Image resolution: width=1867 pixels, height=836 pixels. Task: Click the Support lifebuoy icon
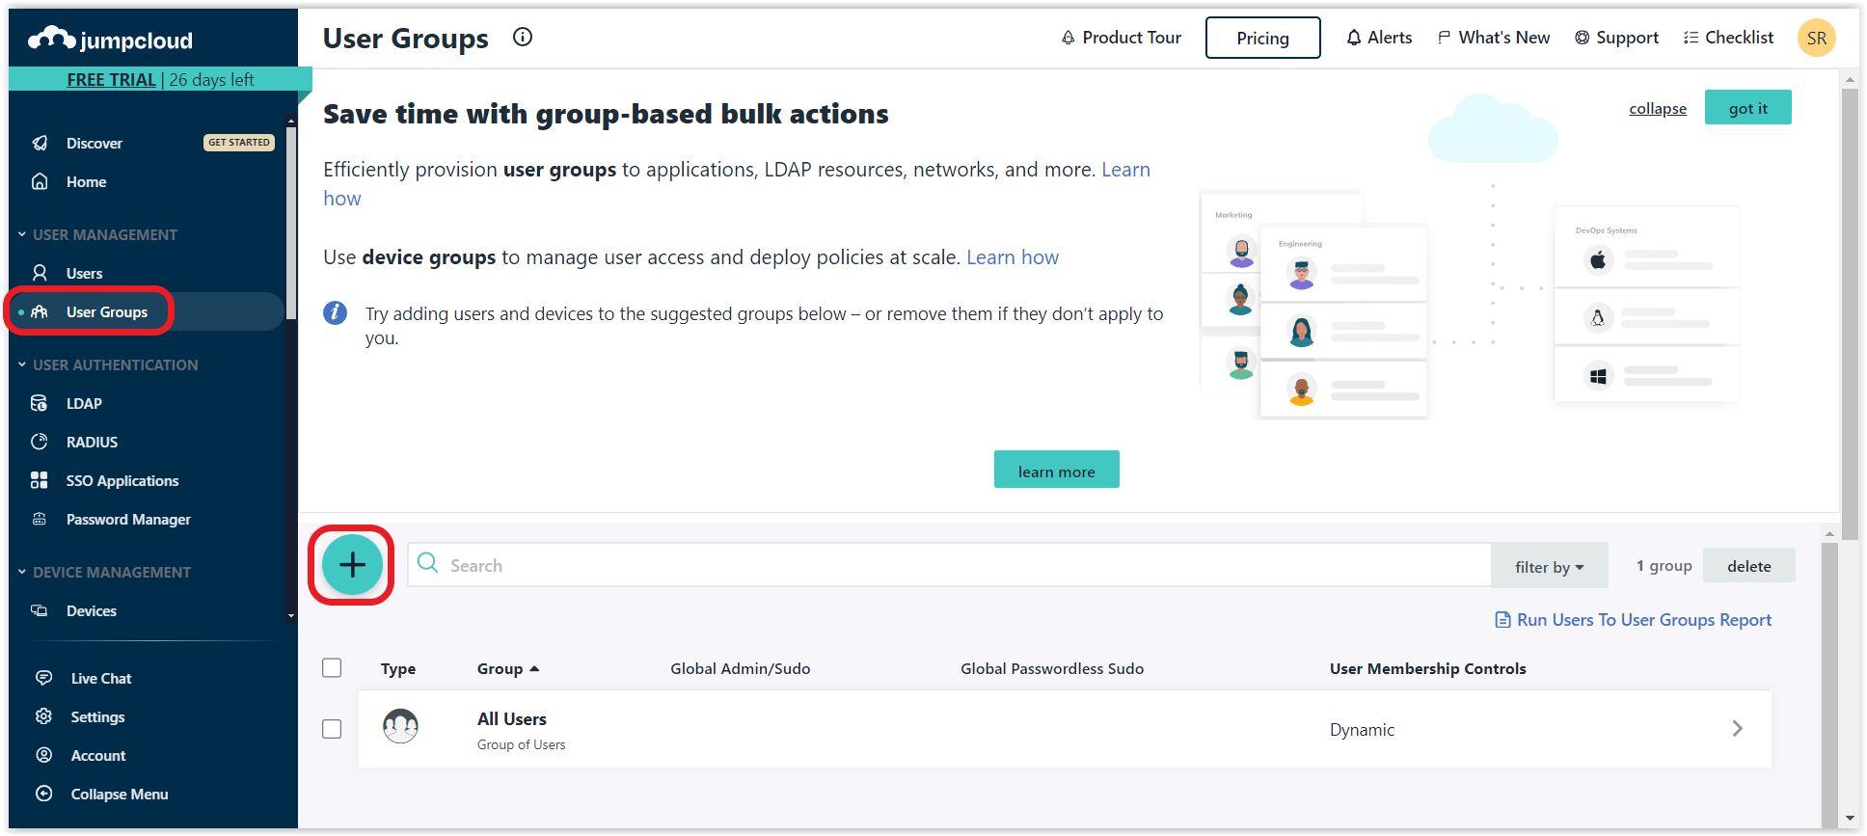(1583, 38)
